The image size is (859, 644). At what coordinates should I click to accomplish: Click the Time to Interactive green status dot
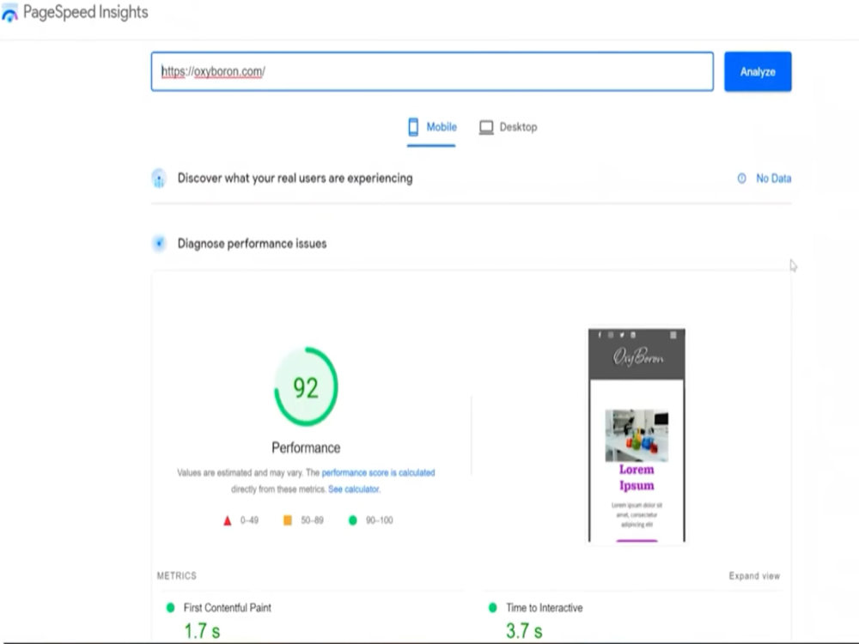[492, 608]
